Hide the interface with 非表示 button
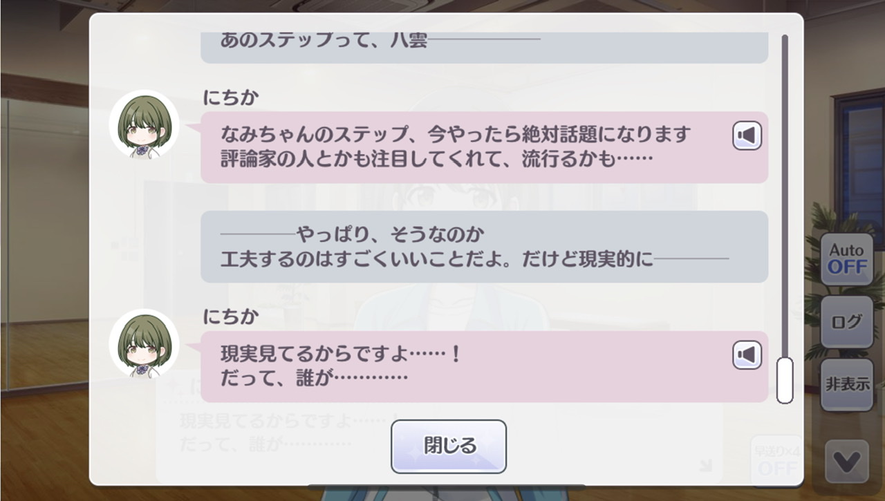 tap(847, 385)
